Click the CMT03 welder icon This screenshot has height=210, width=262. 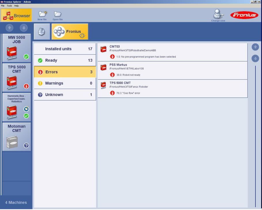click(x=103, y=49)
